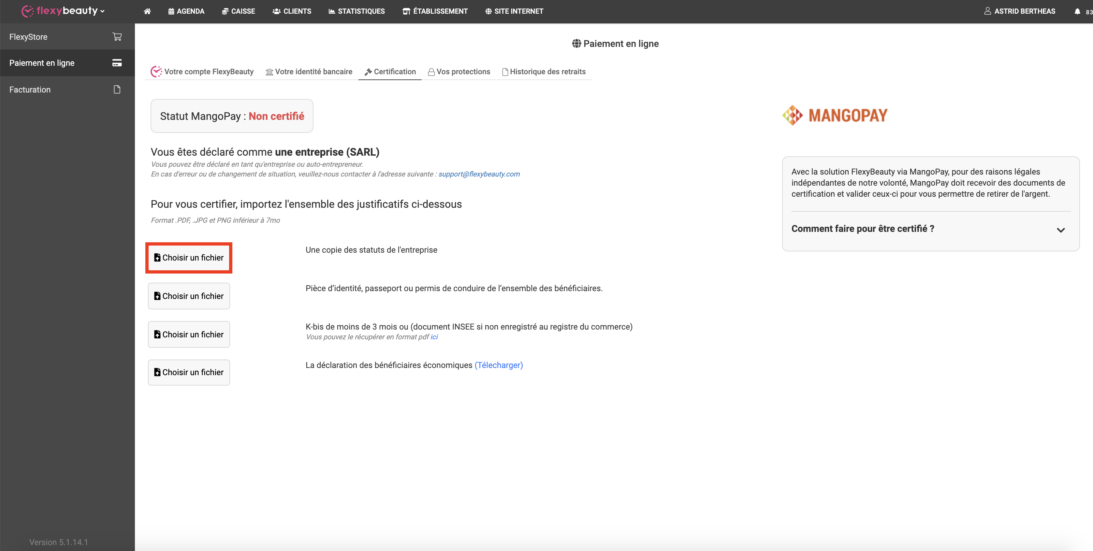Select the Certification tab
This screenshot has height=551, width=1093.
(x=390, y=72)
